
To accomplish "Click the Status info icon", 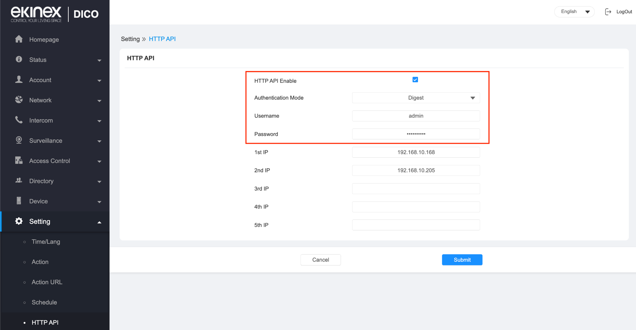I will point(19,59).
